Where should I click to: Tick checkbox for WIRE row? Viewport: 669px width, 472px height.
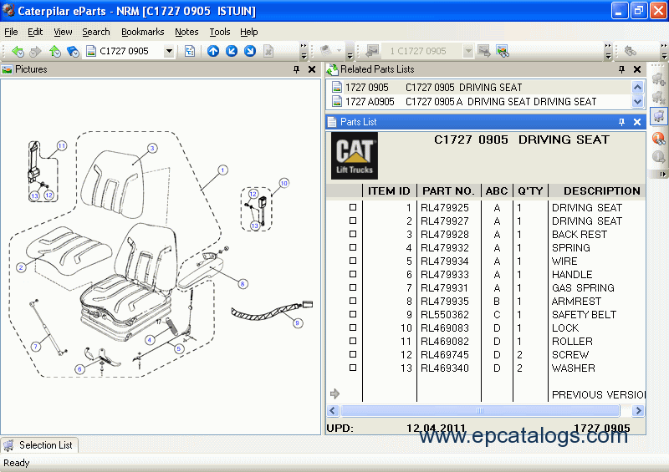[353, 261]
